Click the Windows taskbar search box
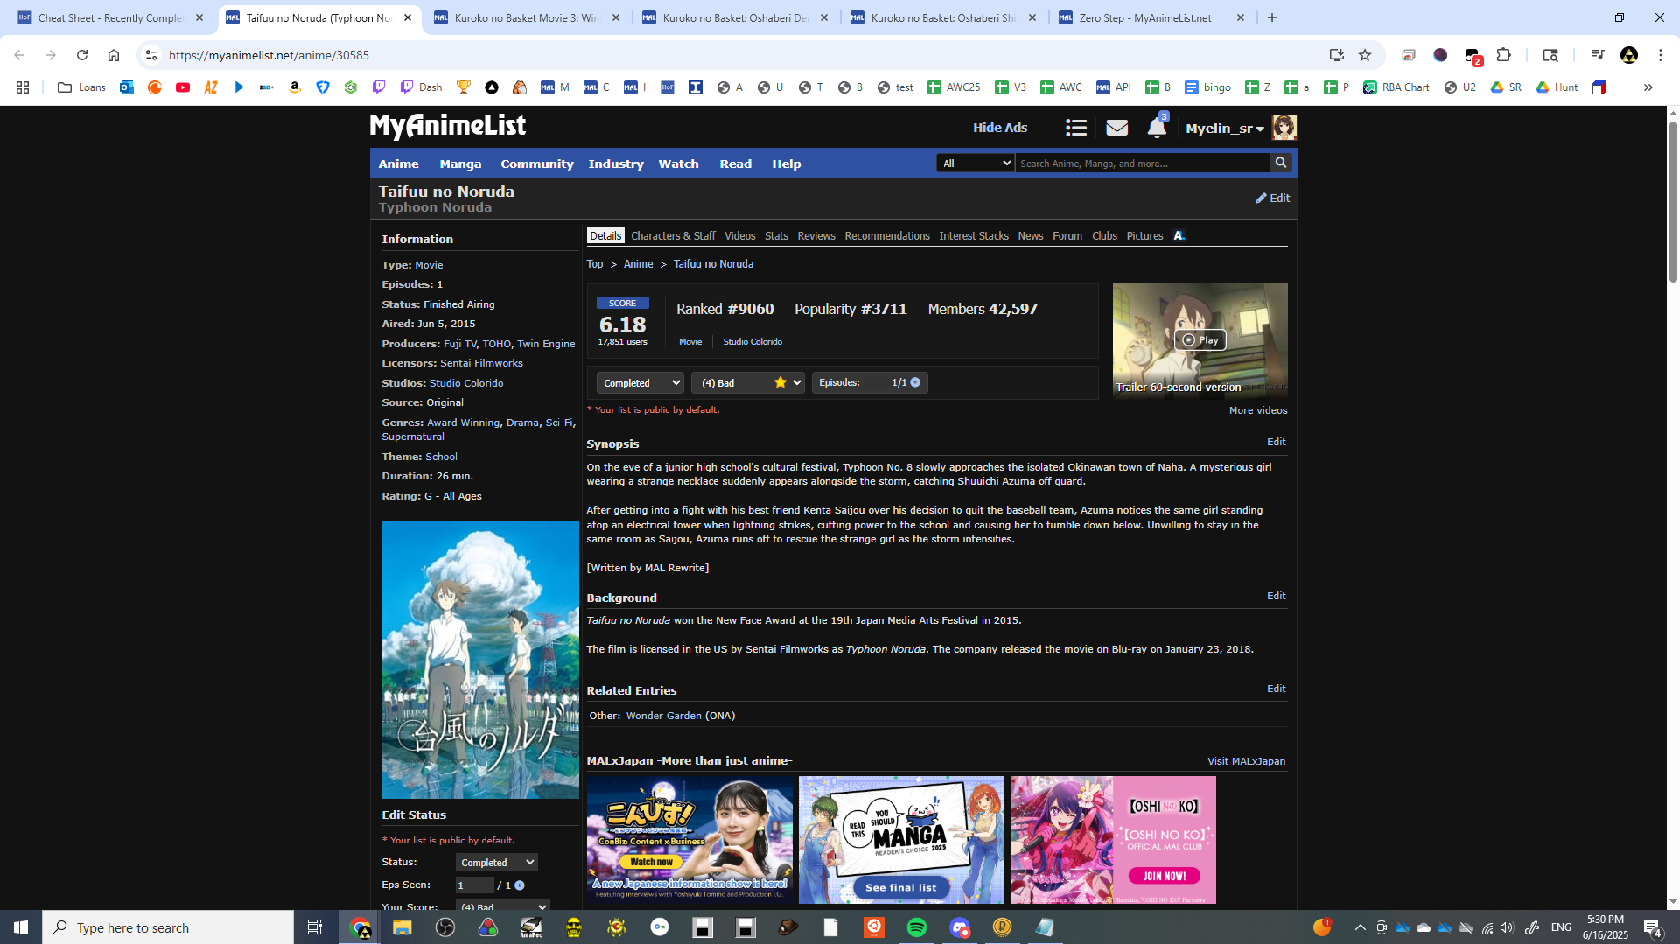This screenshot has height=944, width=1680. (x=168, y=927)
